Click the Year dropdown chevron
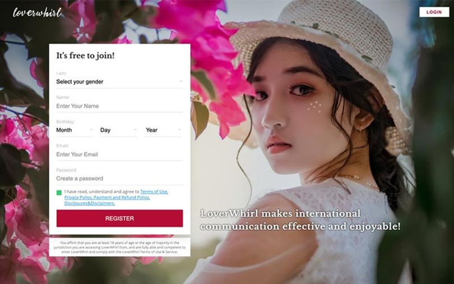 (x=180, y=130)
